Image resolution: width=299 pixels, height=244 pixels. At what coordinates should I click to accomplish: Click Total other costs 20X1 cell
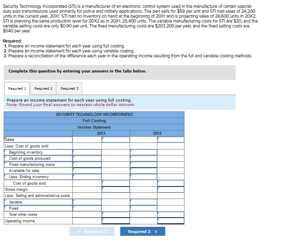(x=116, y=215)
